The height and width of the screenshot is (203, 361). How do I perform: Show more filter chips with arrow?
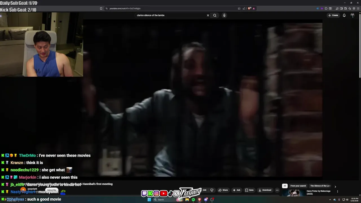335,187
